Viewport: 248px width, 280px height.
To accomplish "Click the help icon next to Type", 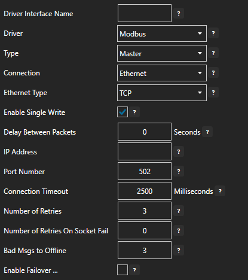I will (213, 53).
